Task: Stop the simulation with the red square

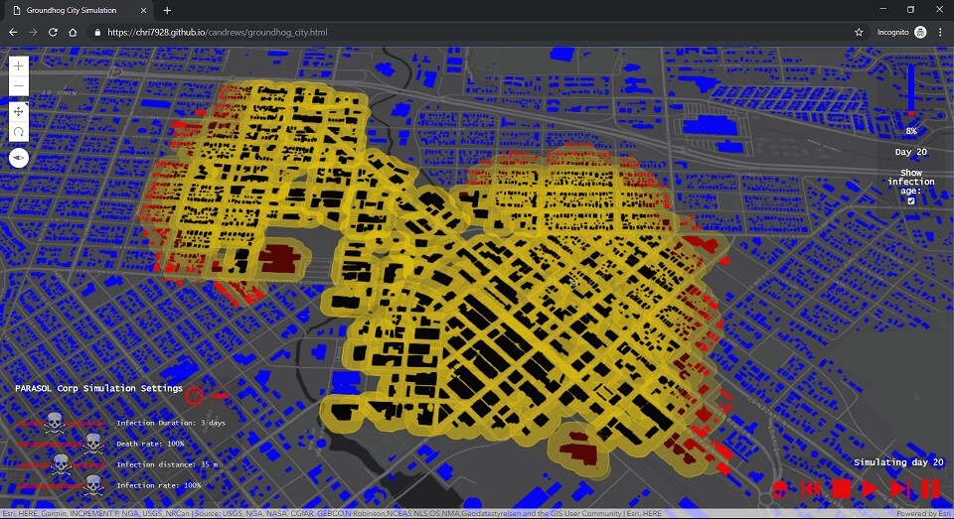Action: (842, 488)
